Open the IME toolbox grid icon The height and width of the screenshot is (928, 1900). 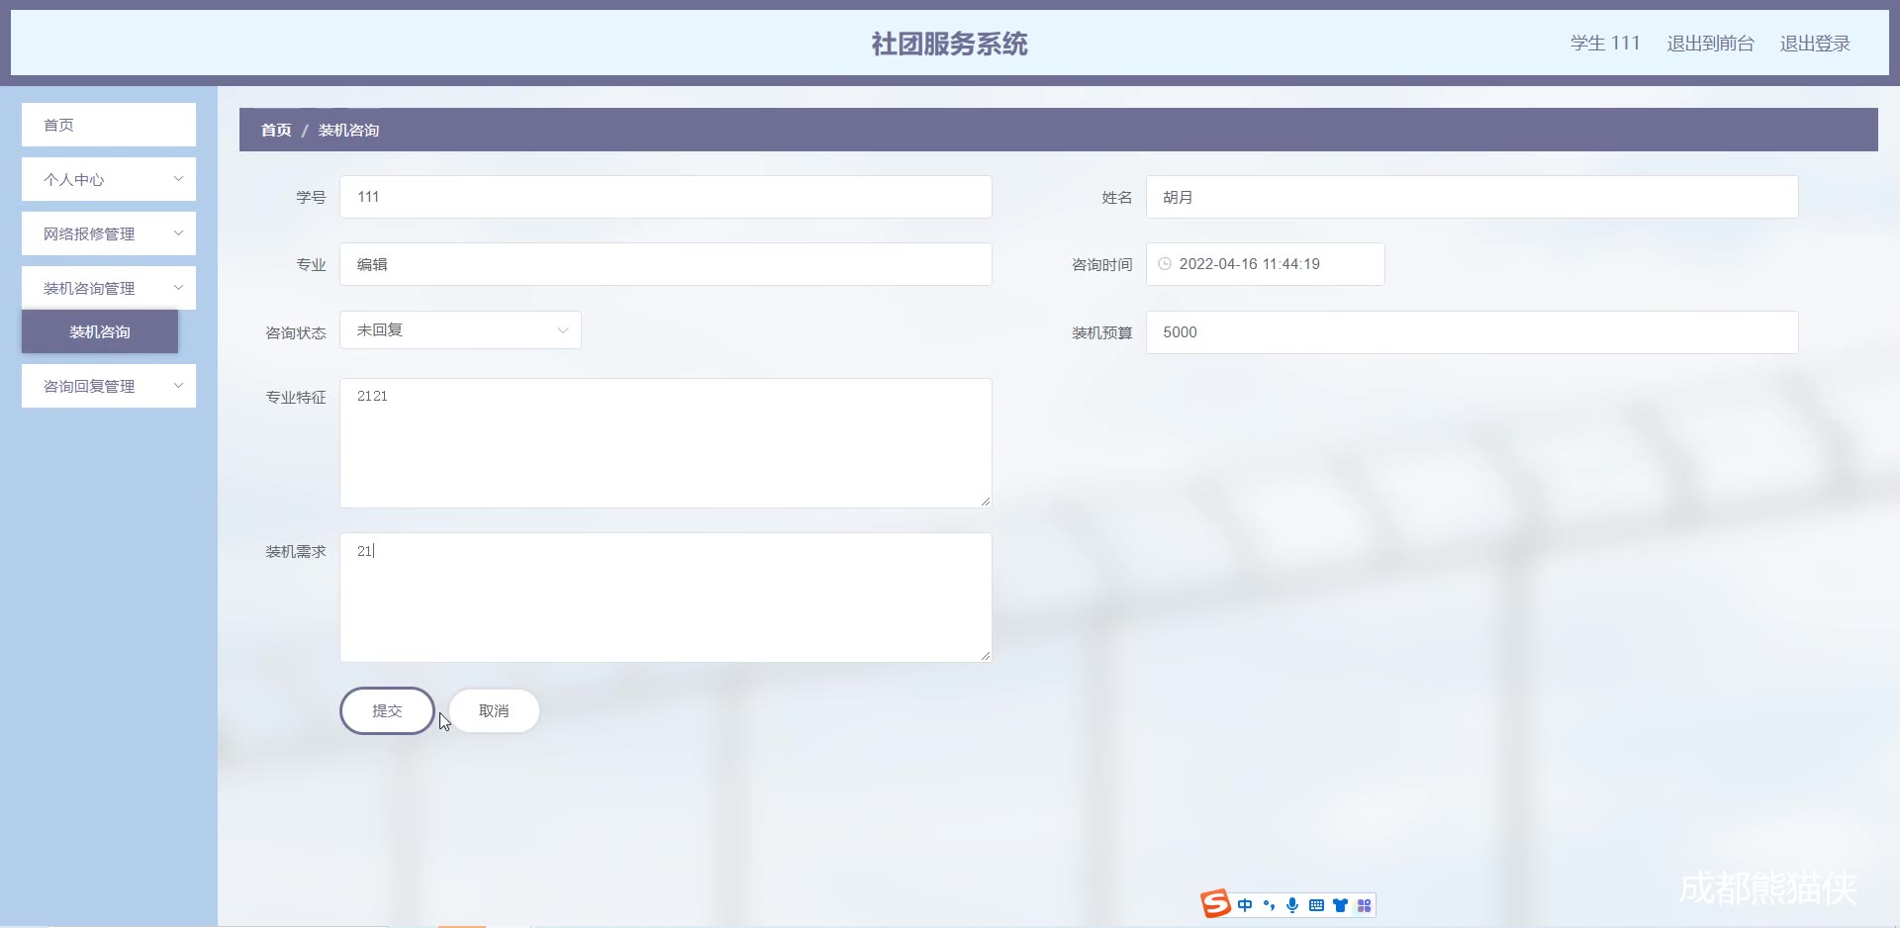click(1364, 905)
